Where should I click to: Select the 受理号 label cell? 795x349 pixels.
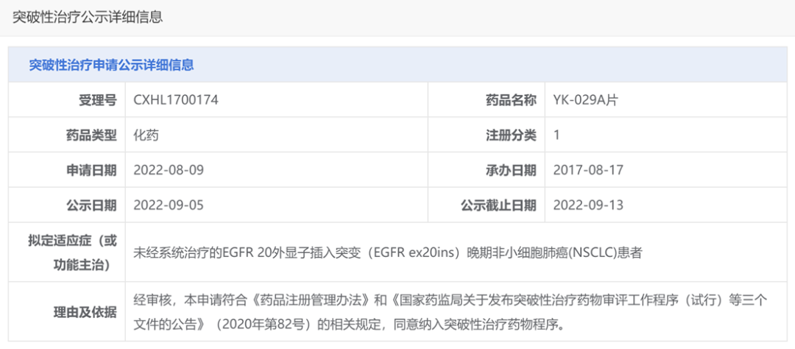tap(67, 100)
